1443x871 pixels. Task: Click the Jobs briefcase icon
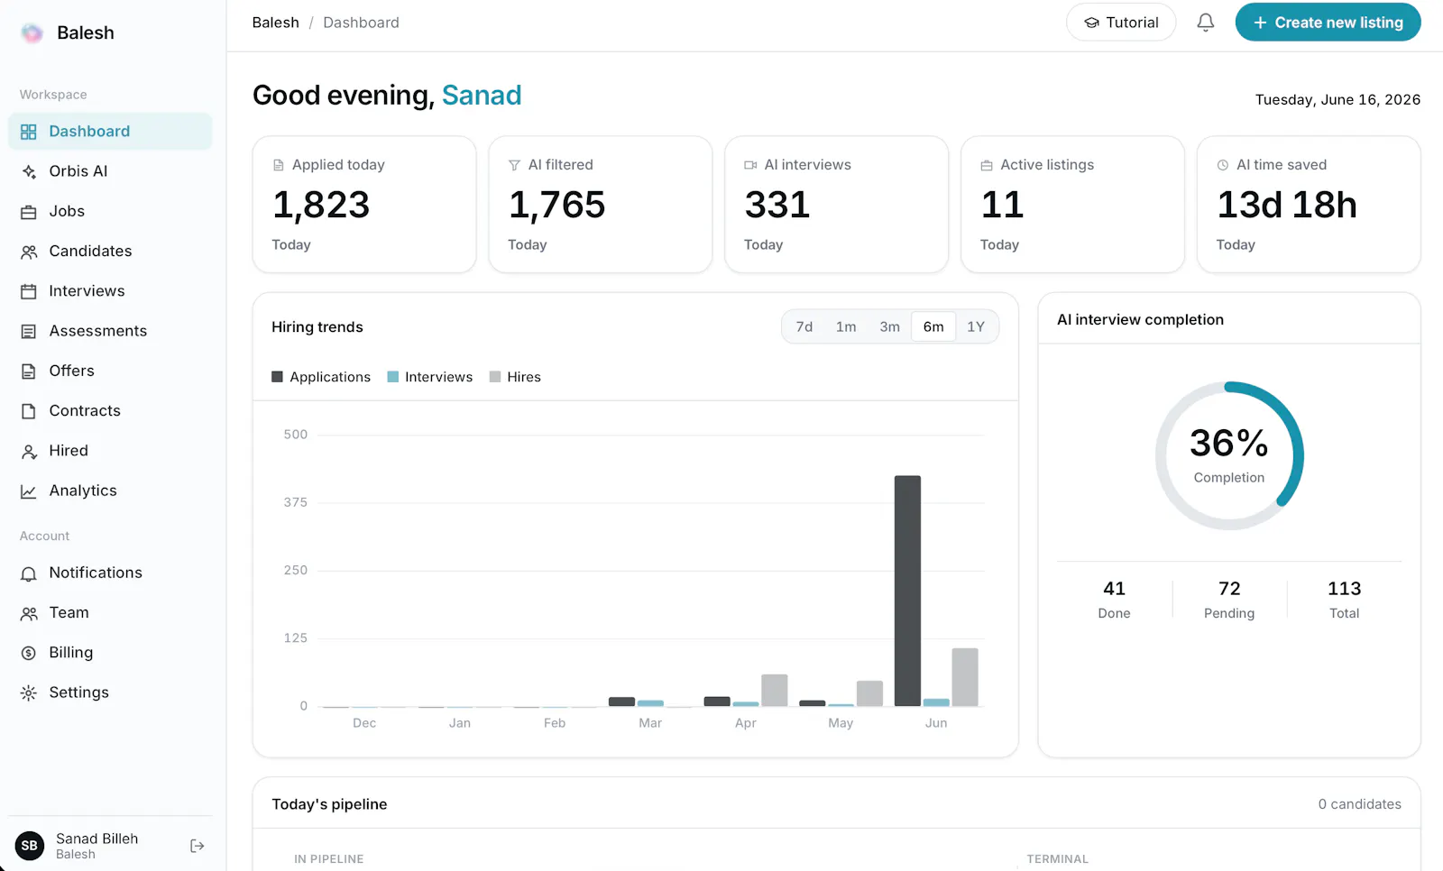point(29,212)
